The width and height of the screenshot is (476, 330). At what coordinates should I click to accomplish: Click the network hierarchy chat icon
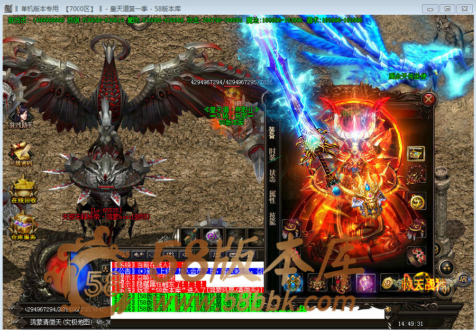tap(105, 269)
